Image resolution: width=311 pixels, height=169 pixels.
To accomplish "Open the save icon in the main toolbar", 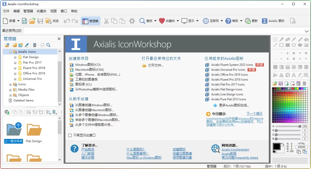I will coord(40,21).
